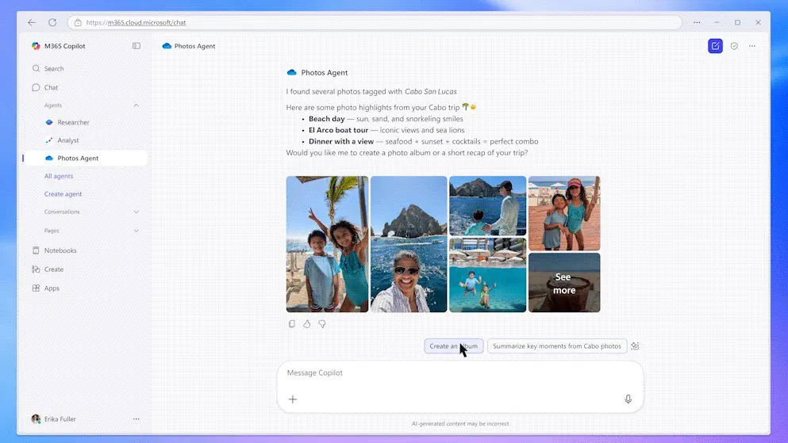Refresh the browser page
788x443 pixels.
point(52,23)
